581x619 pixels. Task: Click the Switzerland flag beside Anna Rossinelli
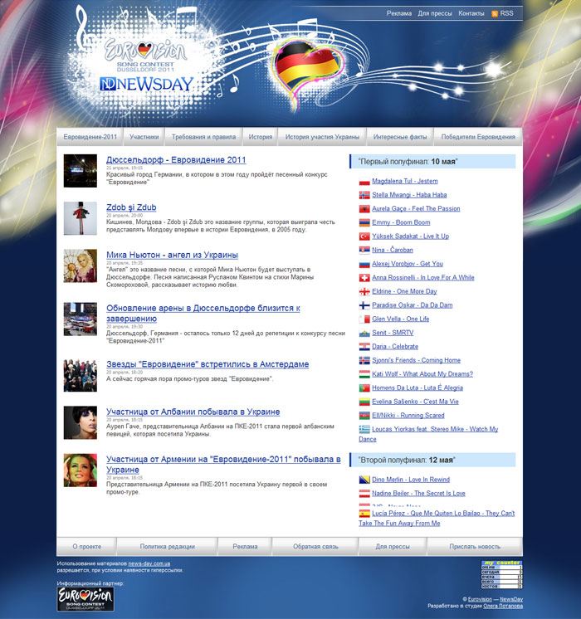pos(364,278)
